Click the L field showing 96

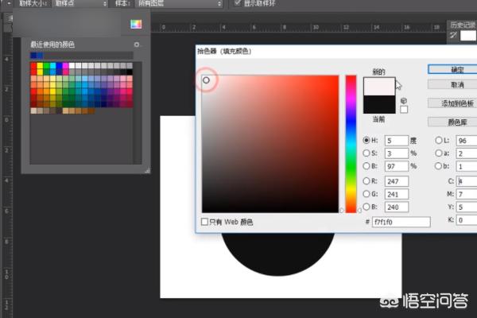coord(467,141)
